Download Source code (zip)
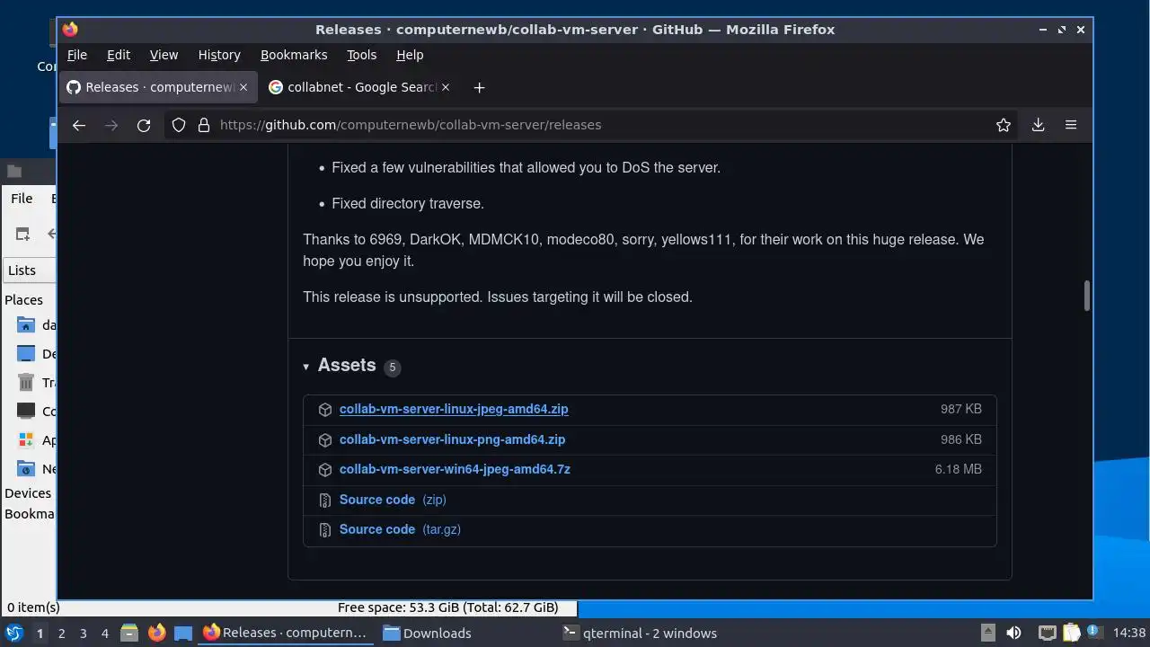Viewport: 1150px width, 647px height. (393, 500)
